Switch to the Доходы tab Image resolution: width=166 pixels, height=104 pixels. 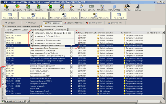point(10,23)
